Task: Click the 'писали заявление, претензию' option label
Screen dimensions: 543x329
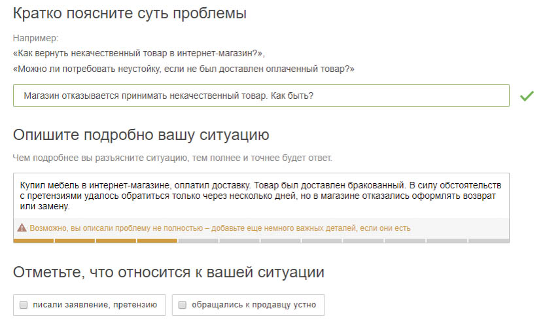Action: point(95,305)
